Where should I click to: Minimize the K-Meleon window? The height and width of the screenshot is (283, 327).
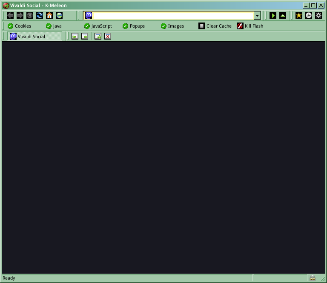(306, 6)
